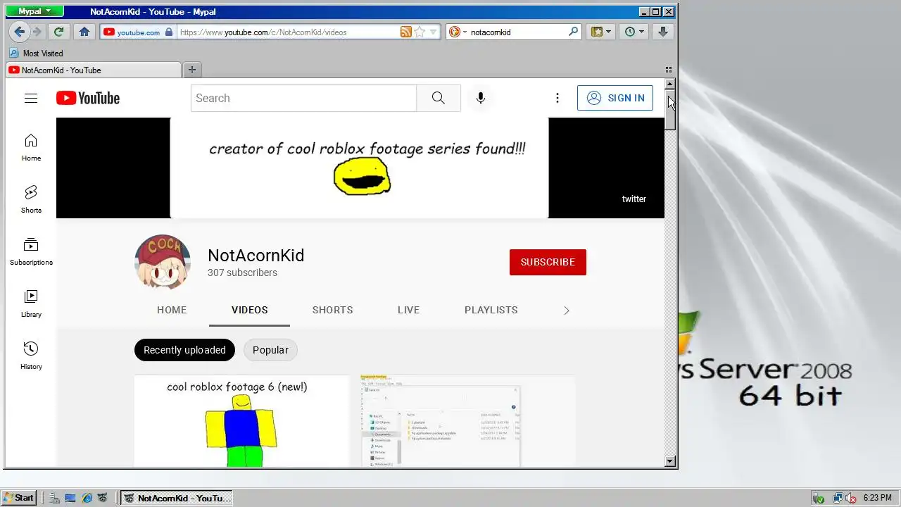Open a new tab with plus button
This screenshot has height=507, width=901.
pos(191,69)
